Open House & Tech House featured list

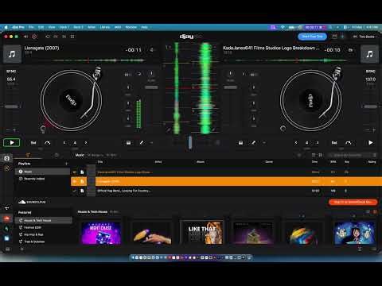(x=43, y=220)
